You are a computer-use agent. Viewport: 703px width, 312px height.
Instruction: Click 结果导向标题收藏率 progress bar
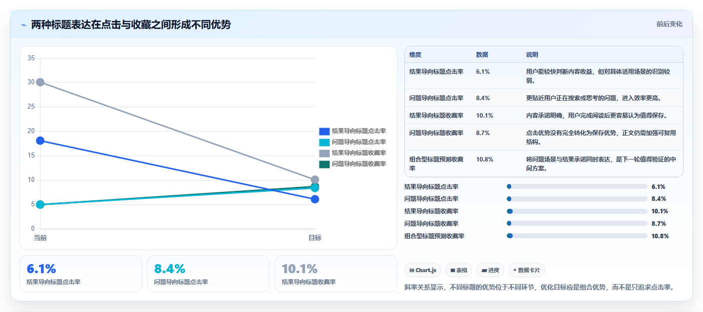(x=577, y=211)
